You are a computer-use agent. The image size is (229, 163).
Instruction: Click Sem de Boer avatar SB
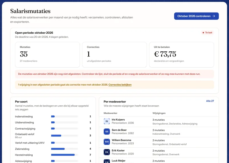tap(107, 132)
